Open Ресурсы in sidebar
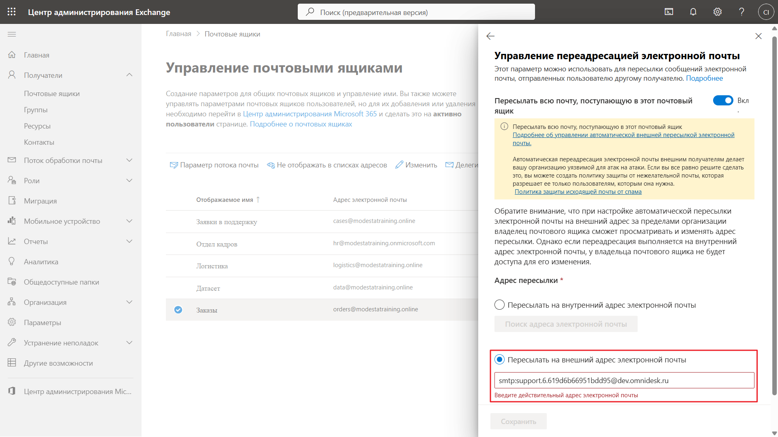Screen dimensions: 778x437 point(37,126)
